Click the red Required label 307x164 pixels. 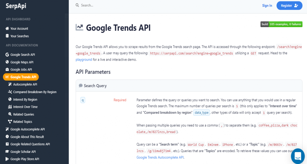(x=120, y=100)
